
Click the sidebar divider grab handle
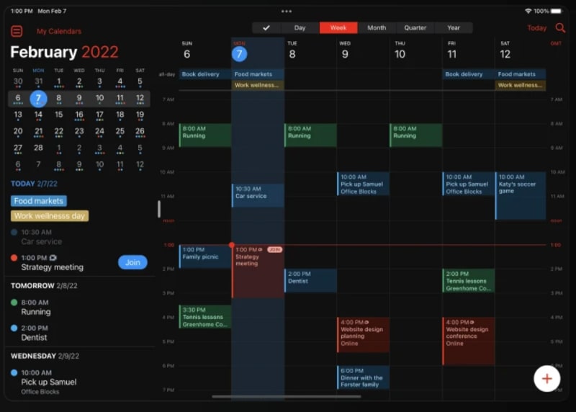pyautogui.click(x=159, y=209)
